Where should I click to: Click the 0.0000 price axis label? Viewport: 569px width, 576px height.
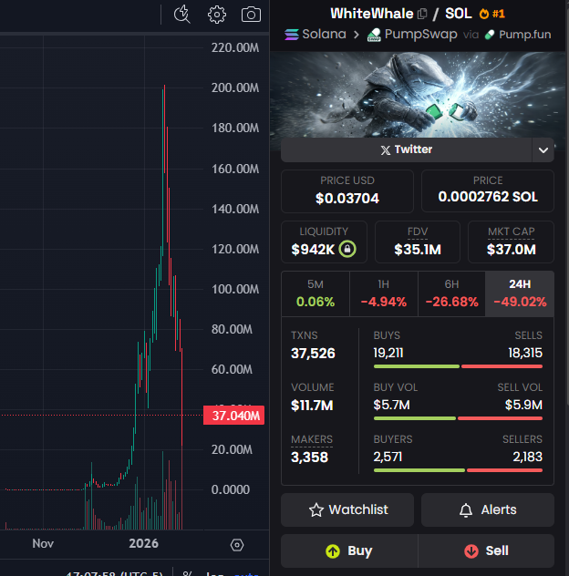pos(231,489)
